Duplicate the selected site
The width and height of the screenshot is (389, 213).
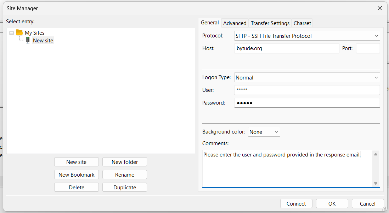pos(125,187)
